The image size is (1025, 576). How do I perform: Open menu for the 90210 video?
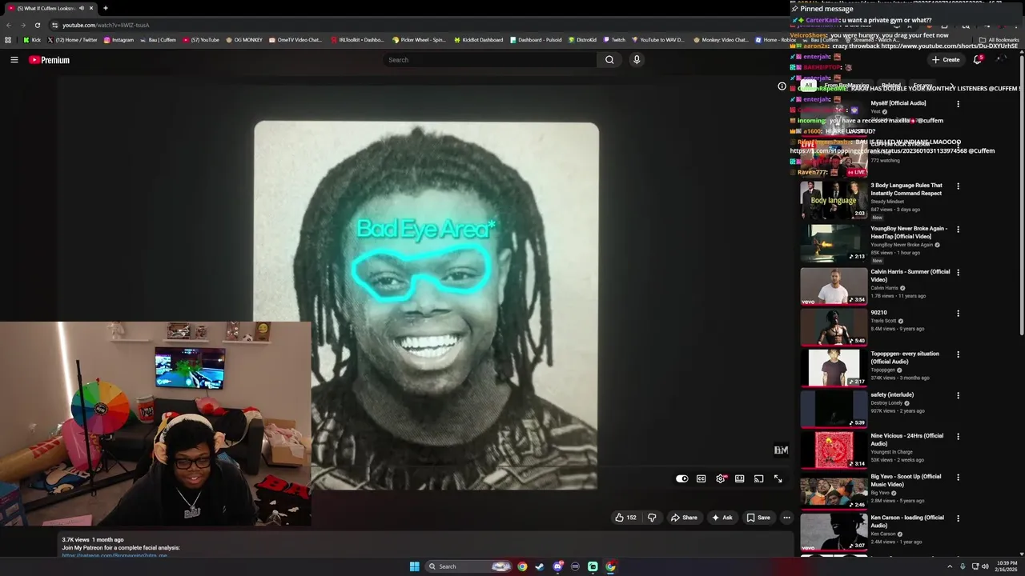pos(958,314)
